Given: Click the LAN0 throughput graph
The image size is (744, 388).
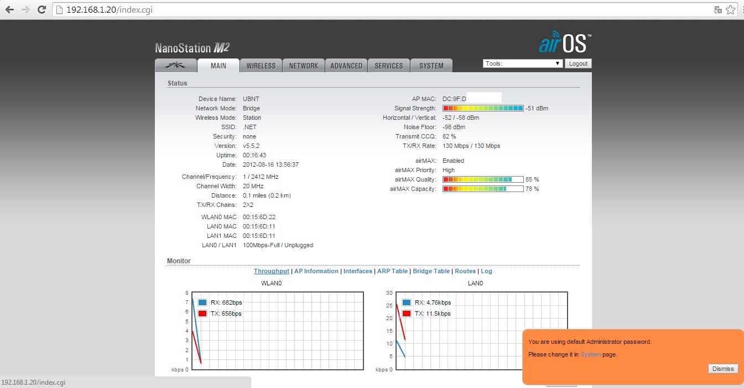Looking at the screenshot, I should pyautogui.click(x=482, y=330).
